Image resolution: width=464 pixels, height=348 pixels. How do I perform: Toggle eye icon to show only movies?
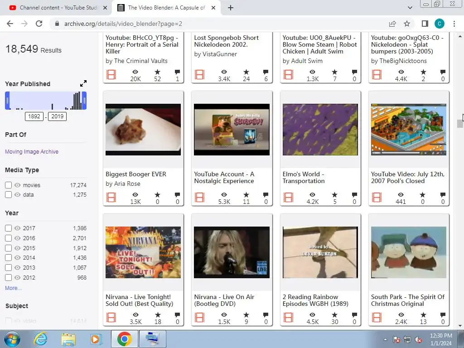pyautogui.click(x=18, y=185)
